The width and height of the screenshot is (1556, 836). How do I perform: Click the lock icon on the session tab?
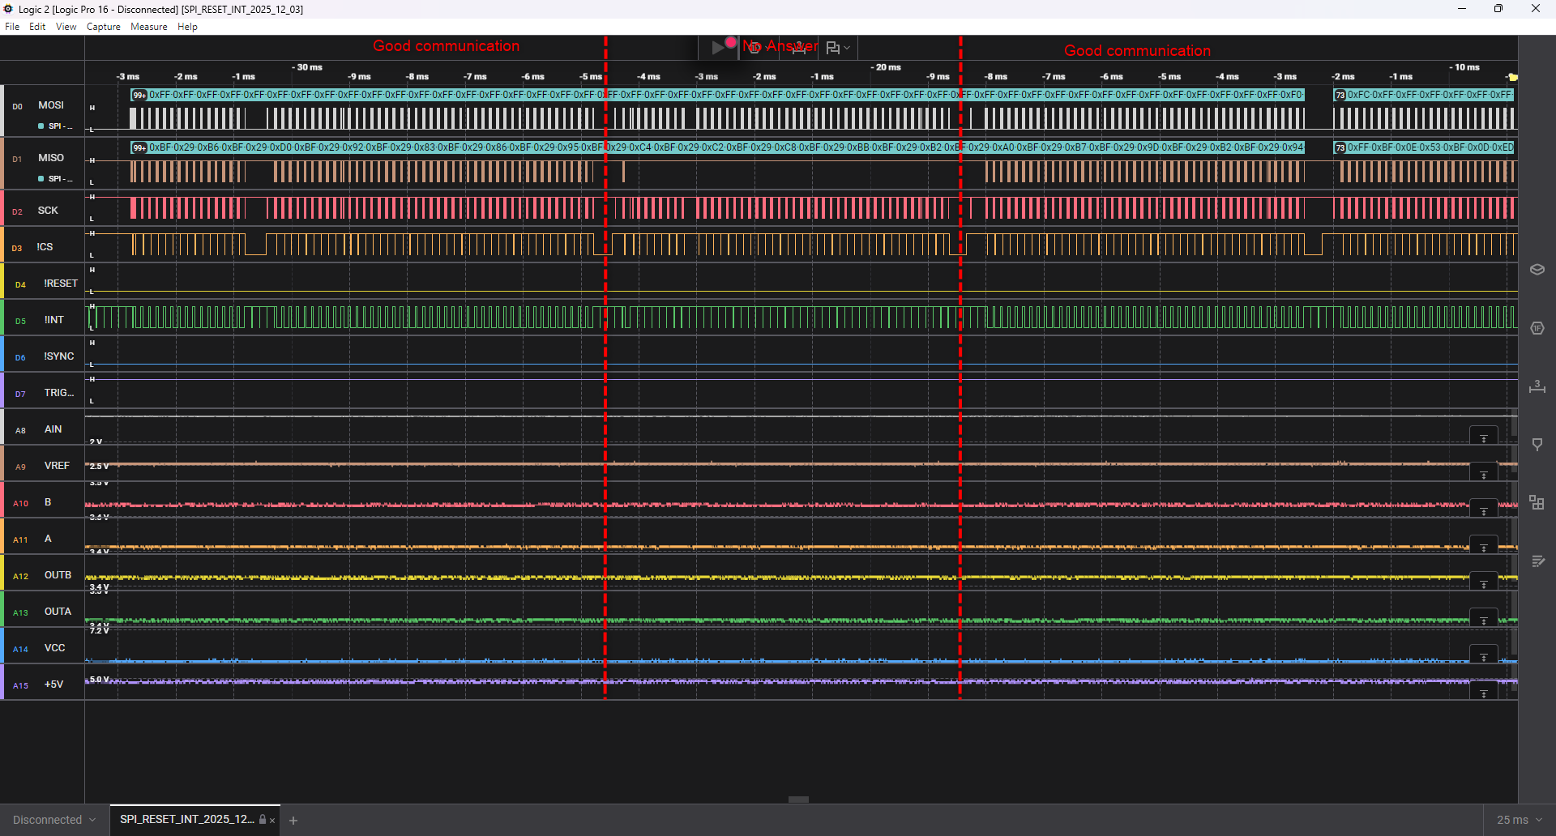263,820
